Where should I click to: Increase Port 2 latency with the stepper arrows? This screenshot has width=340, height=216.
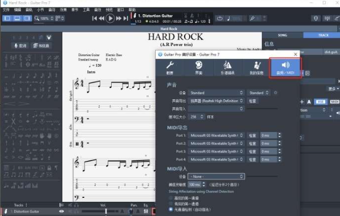tap(279, 142)
